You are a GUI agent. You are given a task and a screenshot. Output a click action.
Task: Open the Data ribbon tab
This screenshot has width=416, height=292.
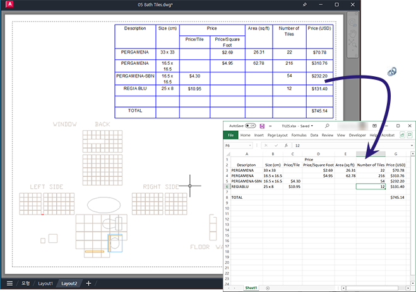(x=314, y=135)
